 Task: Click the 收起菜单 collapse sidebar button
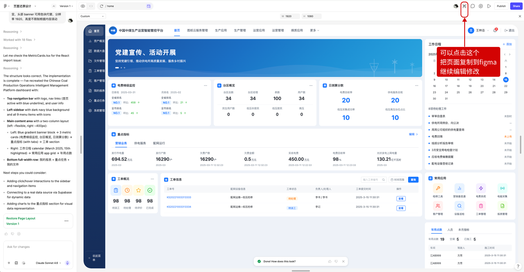[95, 258]
